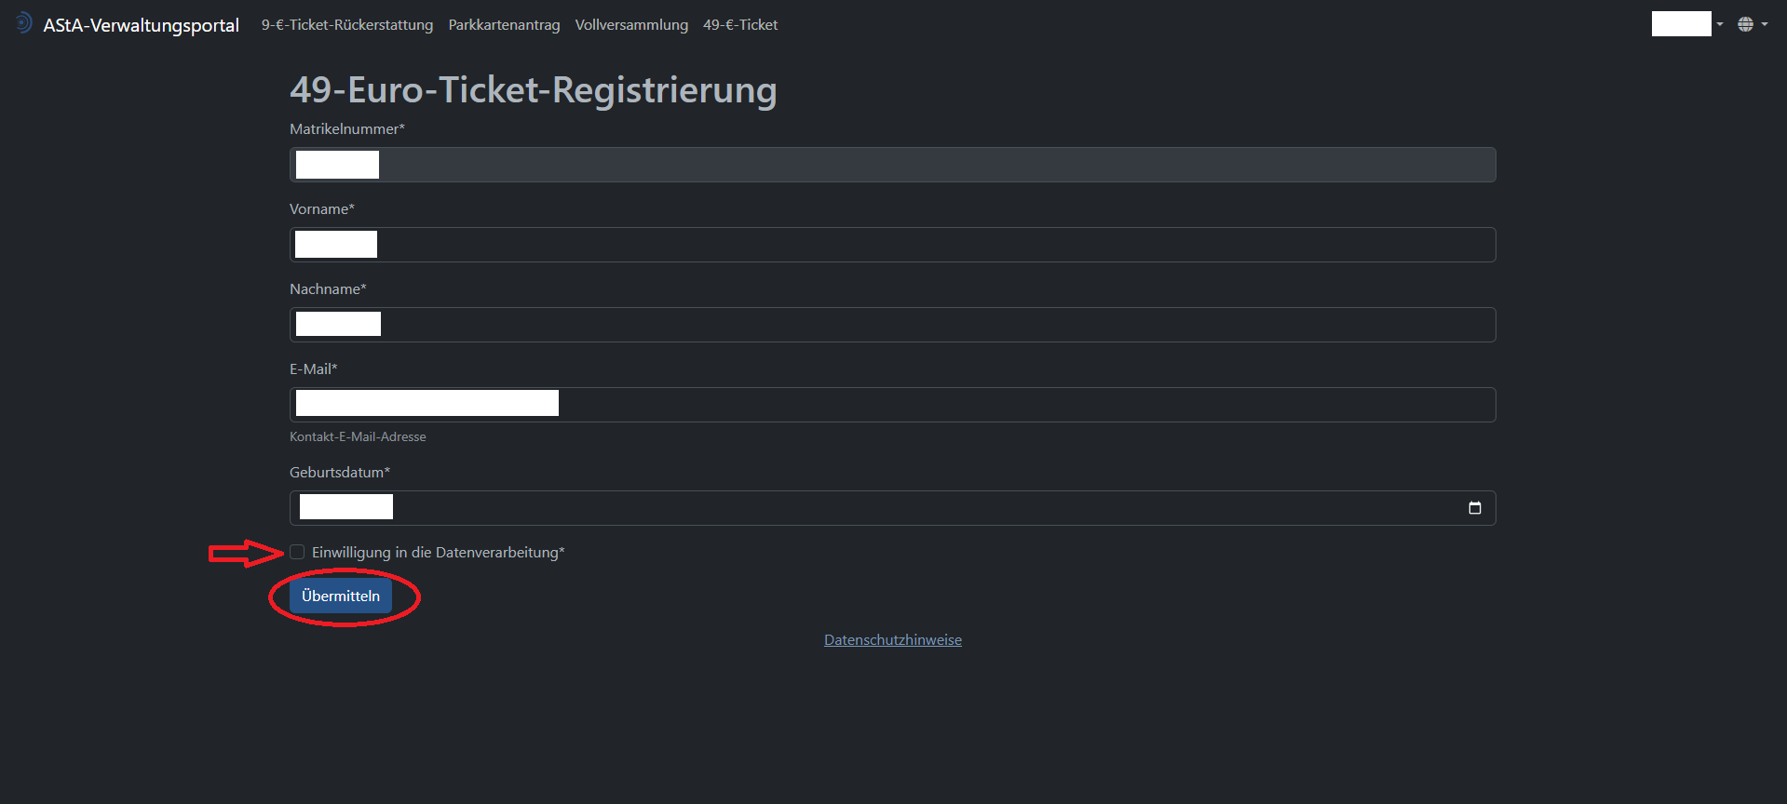
Task: Open the 9-€-Ticket-Rückerstattung menu item
Action: [347, 25]
